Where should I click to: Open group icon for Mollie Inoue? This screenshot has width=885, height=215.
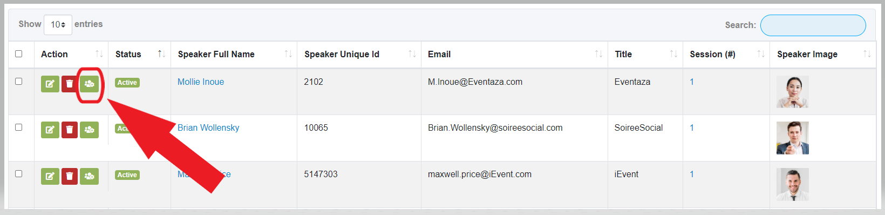pyautogui.click(x=90, y=84)
